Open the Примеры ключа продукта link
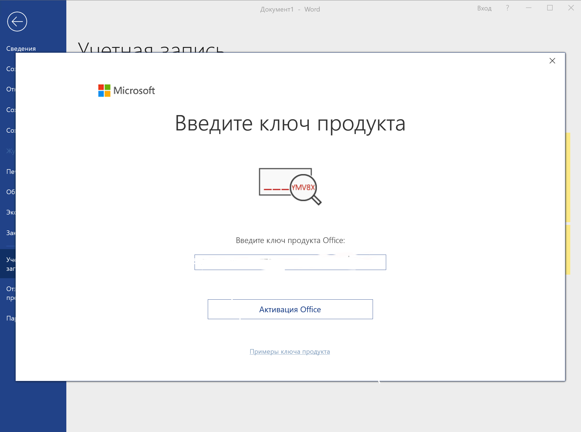The width and height of the screenshot is (581, 432). pos(290,352)
